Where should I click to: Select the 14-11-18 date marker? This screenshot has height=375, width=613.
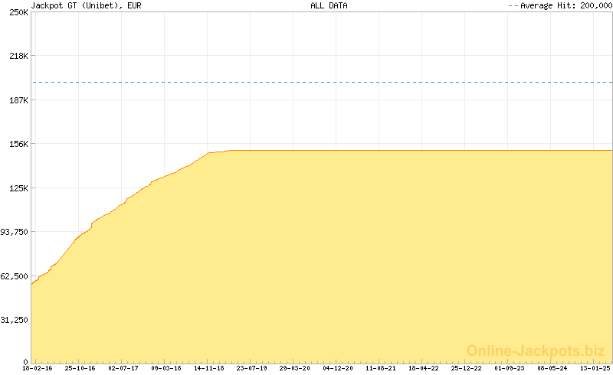coord(209,369)
